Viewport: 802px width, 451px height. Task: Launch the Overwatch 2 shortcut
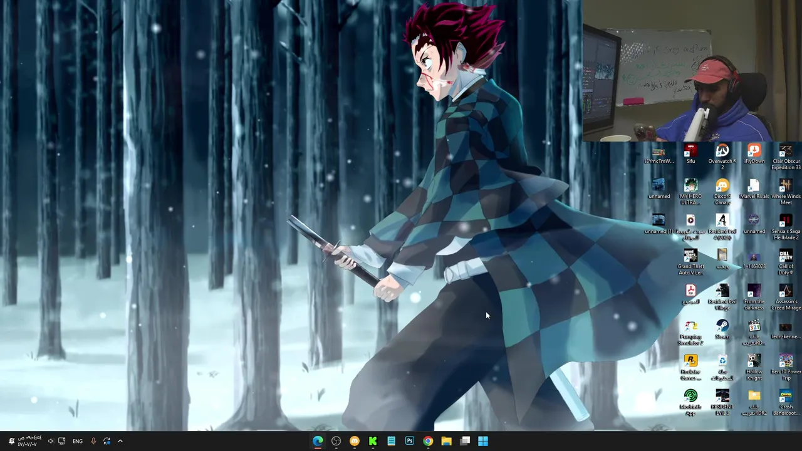[722, 157]
